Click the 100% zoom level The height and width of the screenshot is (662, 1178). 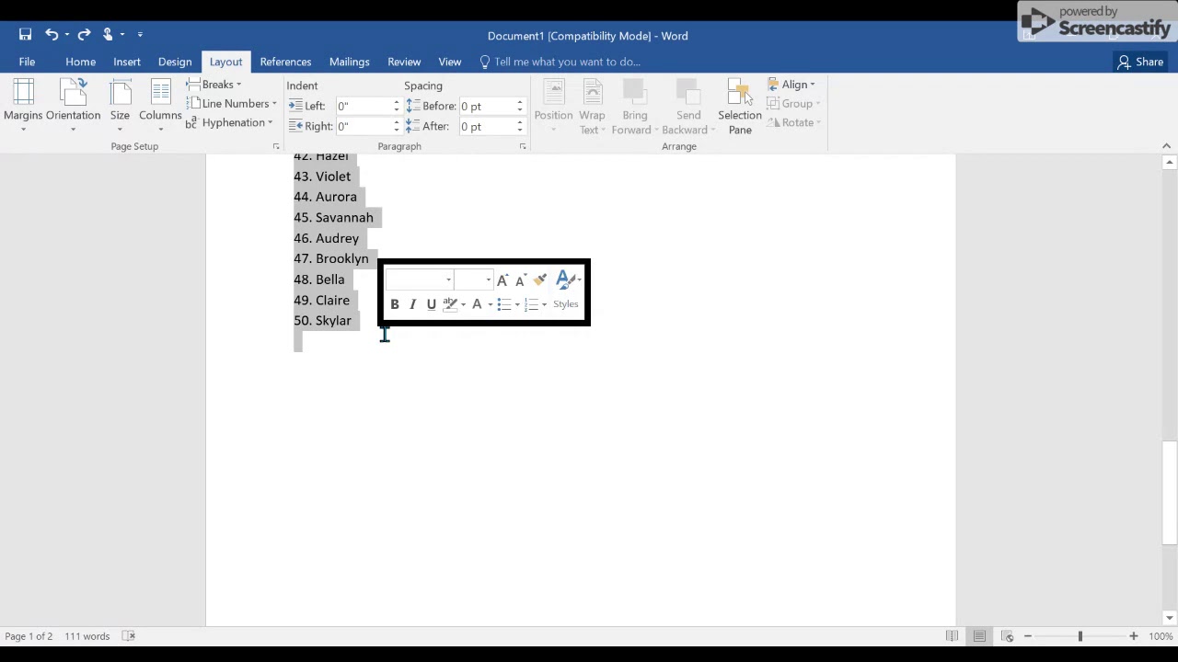coord(1161,636)
